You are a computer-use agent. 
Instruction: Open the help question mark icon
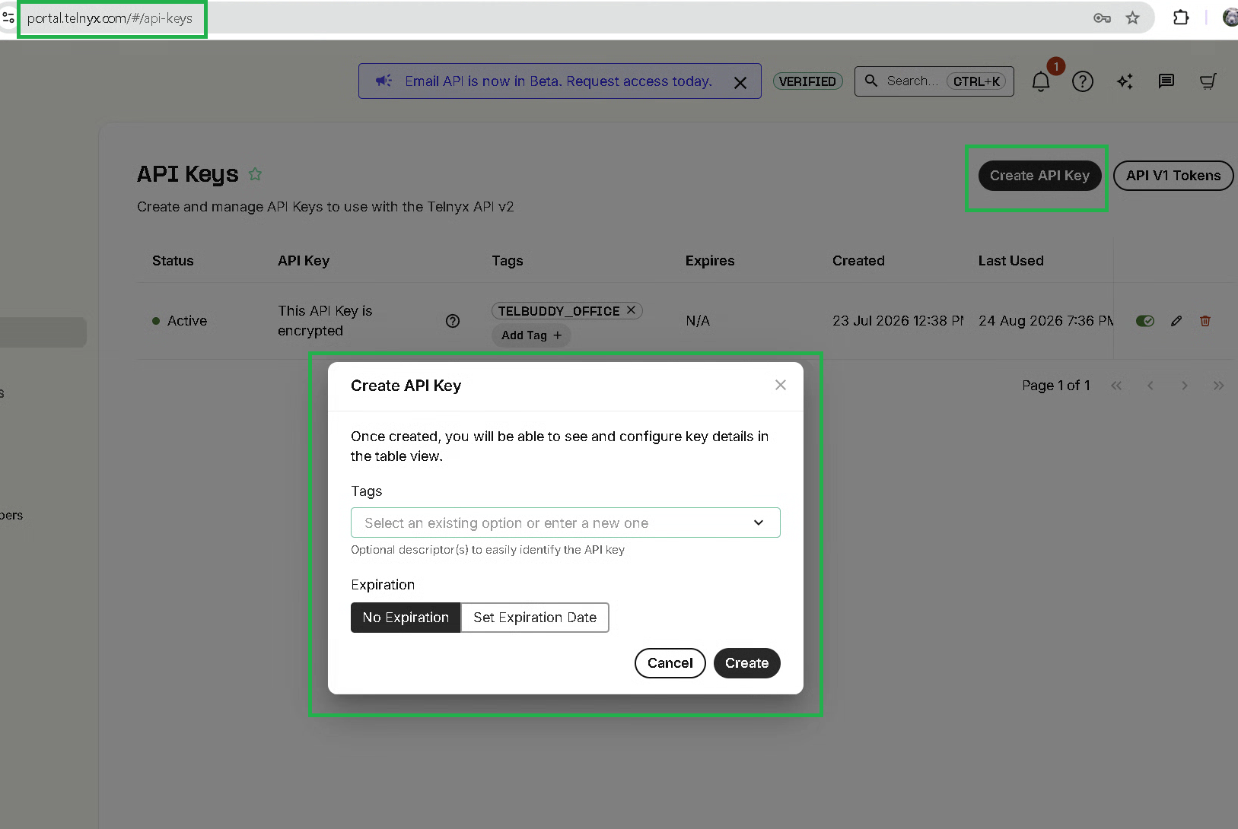pos(1083,81)
